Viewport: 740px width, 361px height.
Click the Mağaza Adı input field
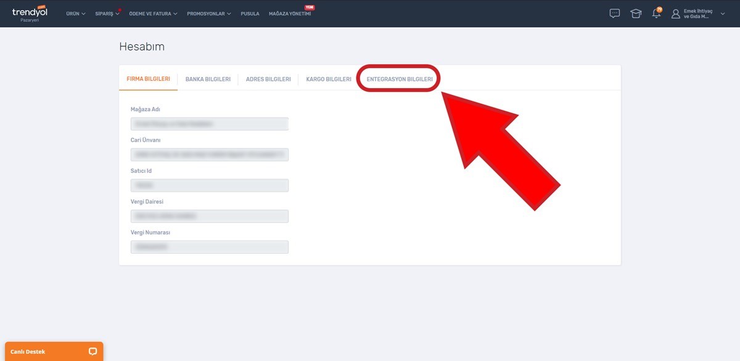(210, 124)
